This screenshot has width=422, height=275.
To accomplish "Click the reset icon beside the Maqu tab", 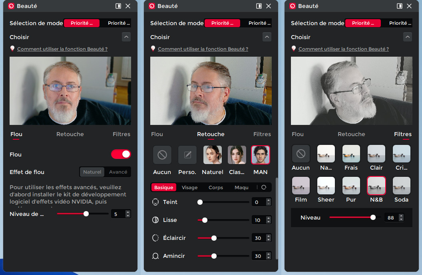I will (x=264, y=187).
